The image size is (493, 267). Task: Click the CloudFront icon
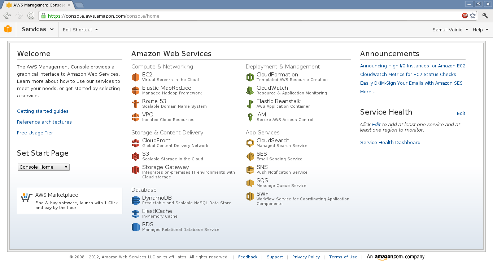click(x=136, y=143)
